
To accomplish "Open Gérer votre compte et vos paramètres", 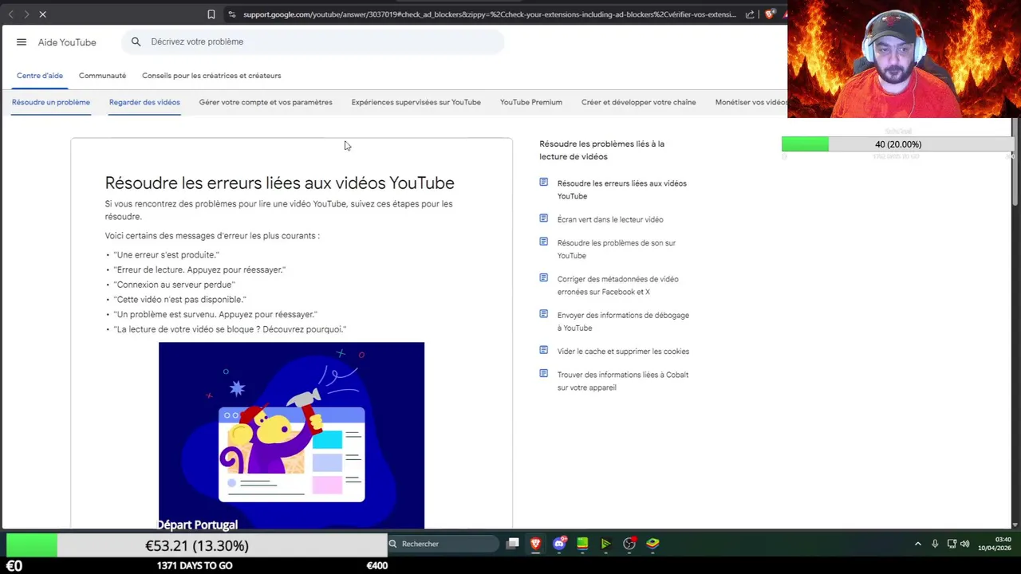I will [266, 102].
